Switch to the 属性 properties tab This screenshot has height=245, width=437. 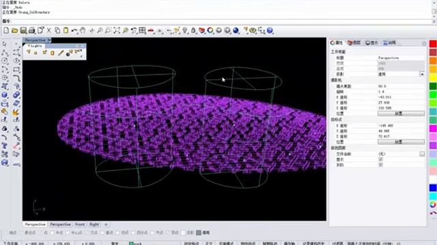(x=336, y=43)
